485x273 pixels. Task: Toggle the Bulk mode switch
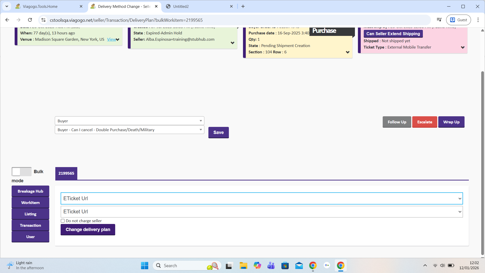point(21,172)
